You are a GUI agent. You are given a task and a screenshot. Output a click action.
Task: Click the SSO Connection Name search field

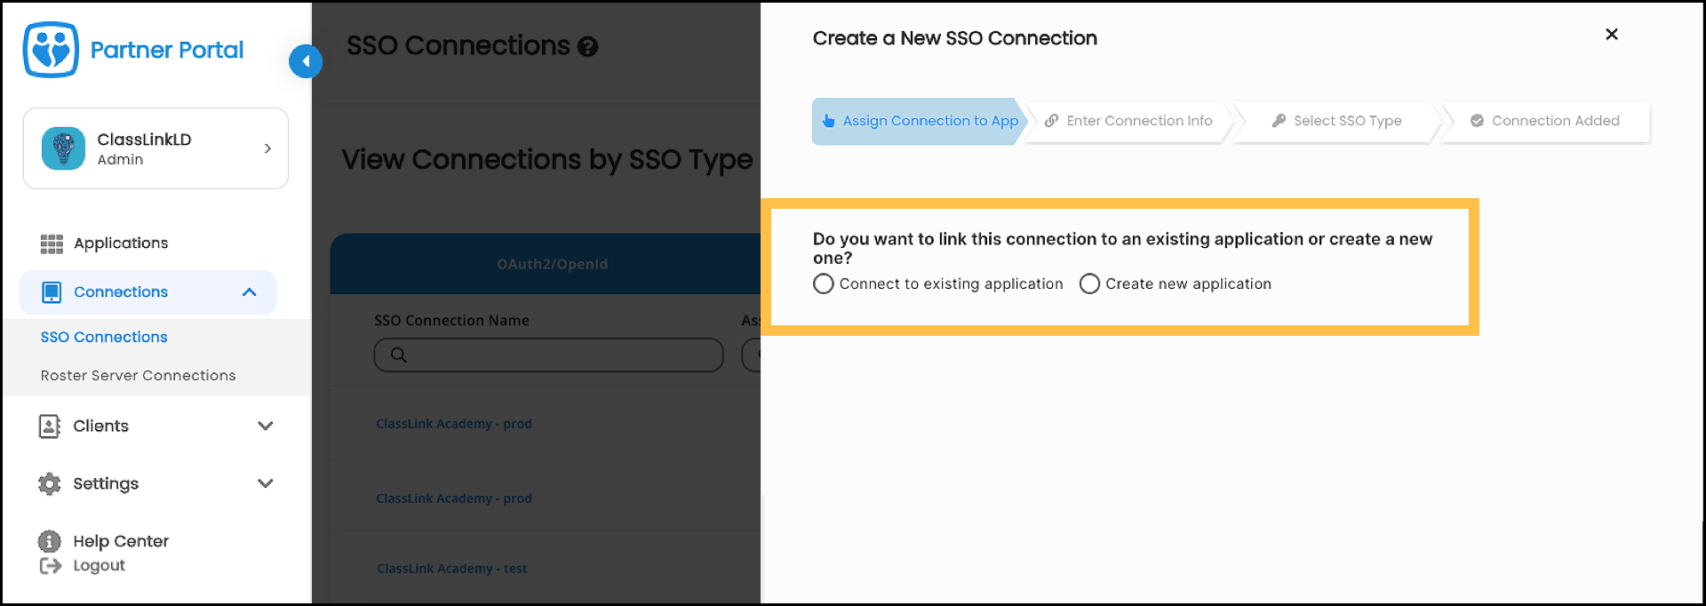point(548,355)
